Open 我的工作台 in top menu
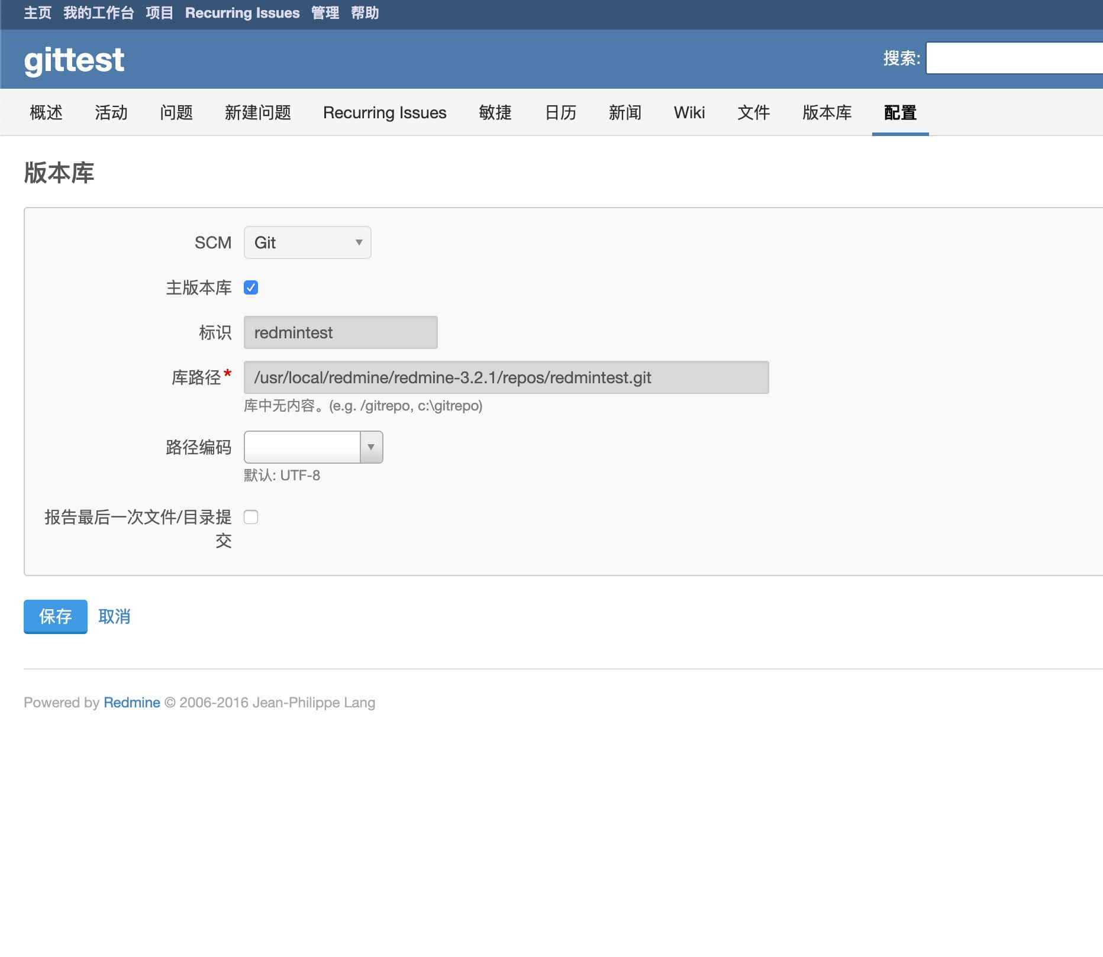Screen dimensions: 1103x957 click(98, 13)
